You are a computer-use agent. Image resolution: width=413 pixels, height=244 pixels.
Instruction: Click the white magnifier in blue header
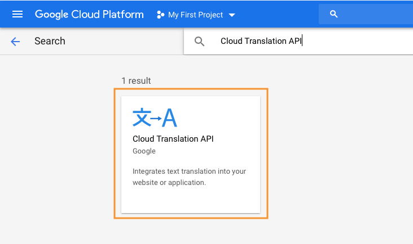click(x=333, y=14)
